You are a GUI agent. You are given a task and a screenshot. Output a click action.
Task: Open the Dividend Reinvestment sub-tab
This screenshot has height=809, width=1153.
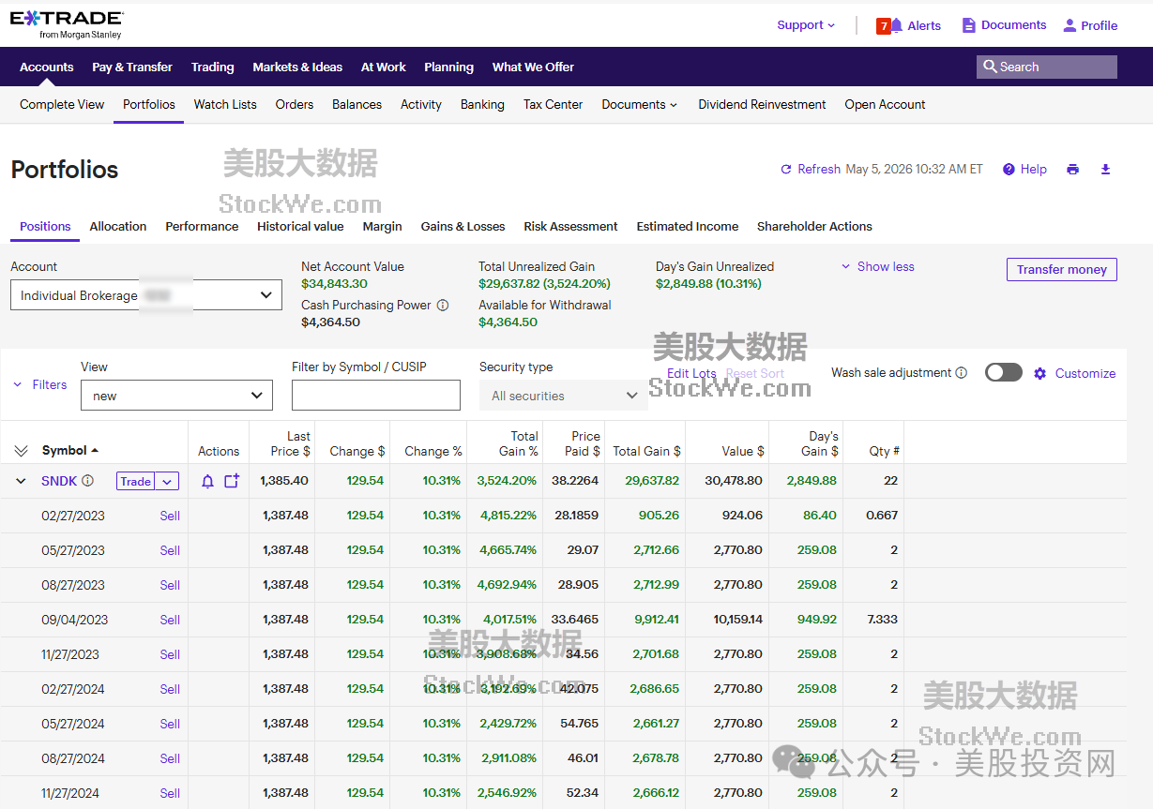[x=762, y=105]
